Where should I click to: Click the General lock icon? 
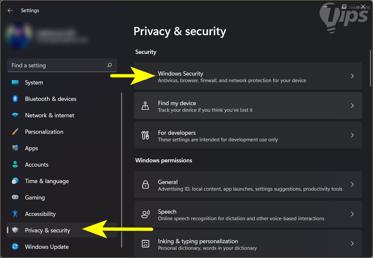click(145, 185)
